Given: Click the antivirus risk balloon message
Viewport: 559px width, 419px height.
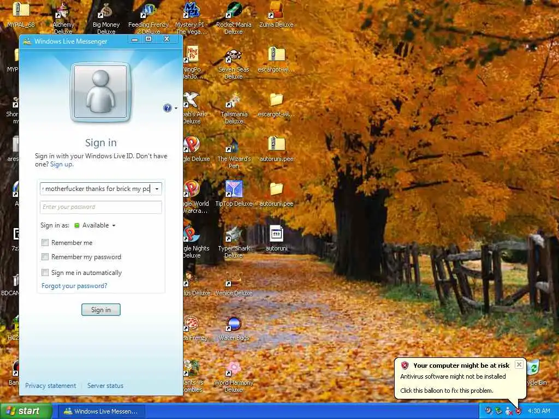Looking at the screenshot, I should [x=460, y=379].
